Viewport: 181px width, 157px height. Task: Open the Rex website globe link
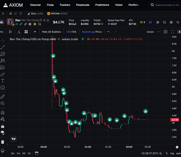30,24
